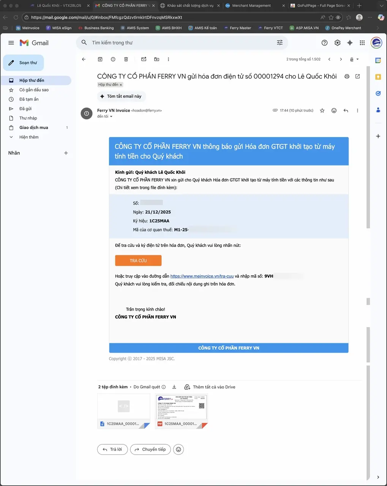387x486 pixels.
Task: Reply using the reply arrow icon
Action: click(x=345, y=110)
